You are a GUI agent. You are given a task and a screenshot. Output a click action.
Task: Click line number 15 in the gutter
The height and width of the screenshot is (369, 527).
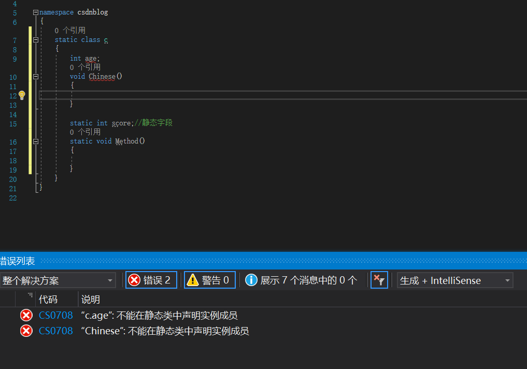tap(13, 124)
